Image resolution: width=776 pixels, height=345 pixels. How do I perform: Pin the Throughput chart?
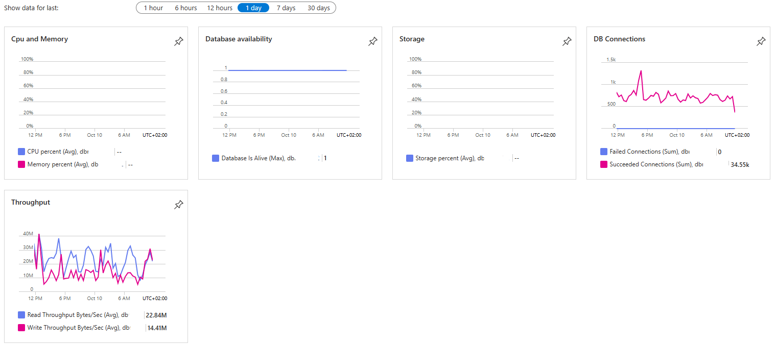178,205
